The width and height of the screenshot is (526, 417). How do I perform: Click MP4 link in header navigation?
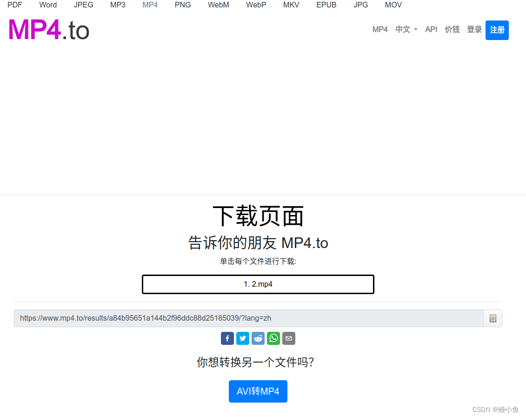(380, 29)
